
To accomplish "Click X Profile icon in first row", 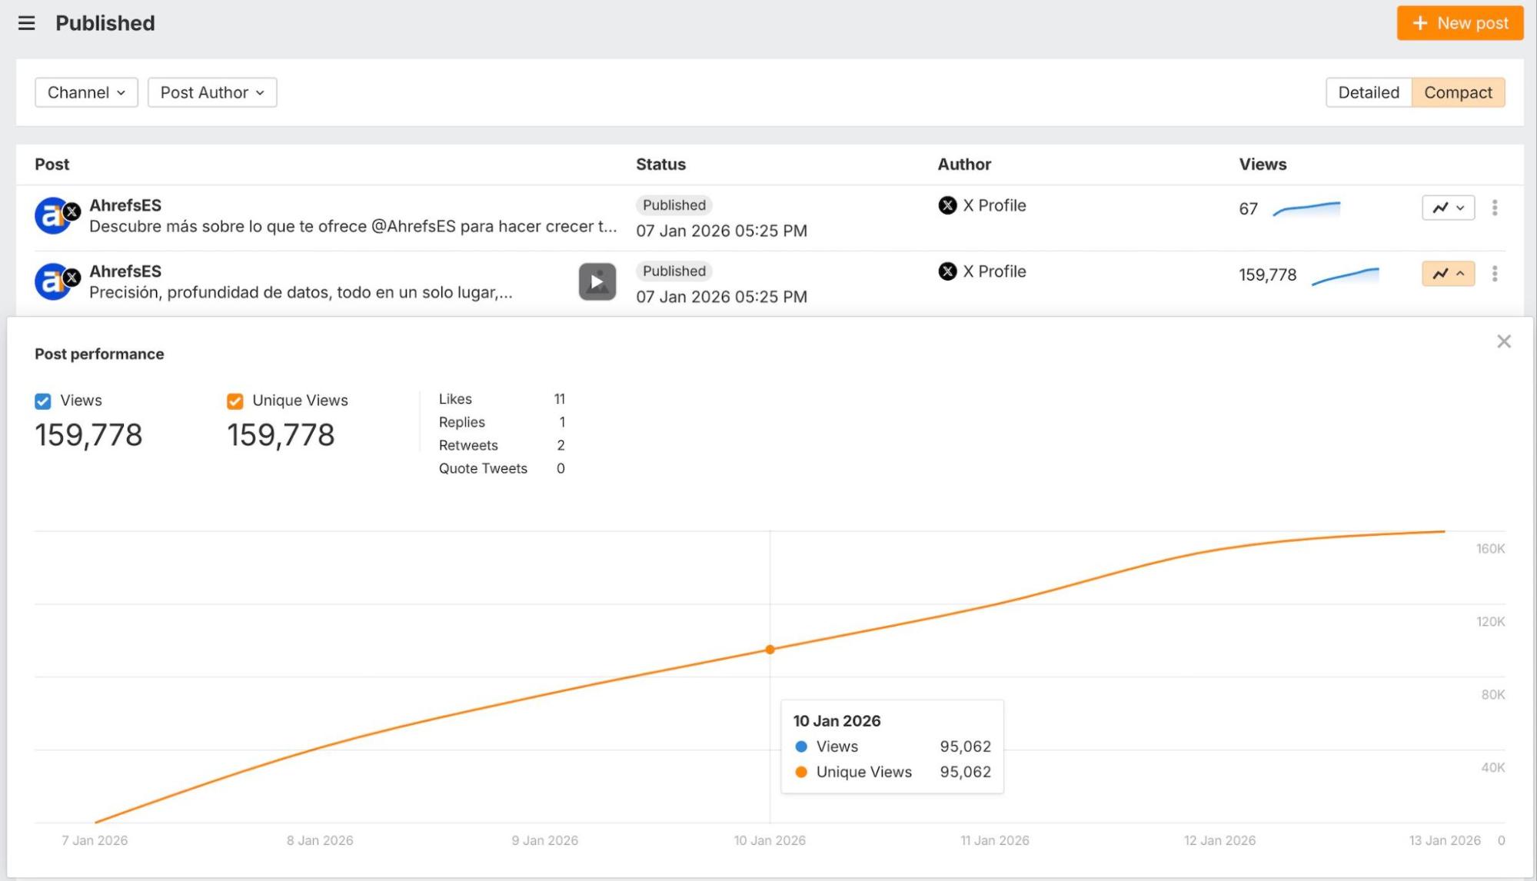I will 947,205.
